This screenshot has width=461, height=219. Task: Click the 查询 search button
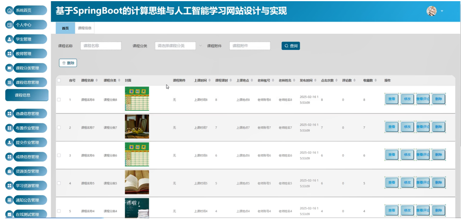point(291,46)
